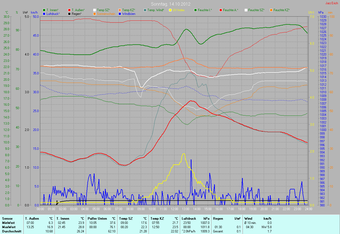Image resolution: width=340 pixels, height=234 pixels.
Task: Click the MaxWert row label
Action: coord(8,227)
